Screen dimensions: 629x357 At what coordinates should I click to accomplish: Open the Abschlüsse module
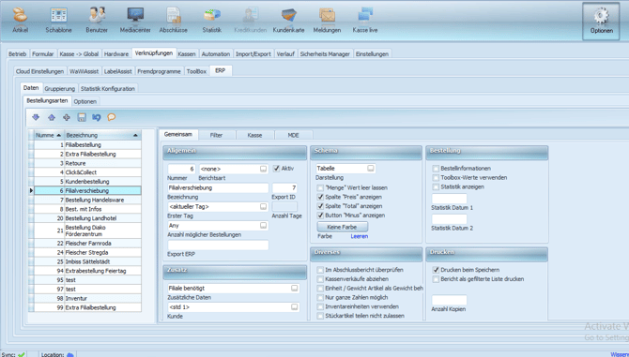coord(174,21)
